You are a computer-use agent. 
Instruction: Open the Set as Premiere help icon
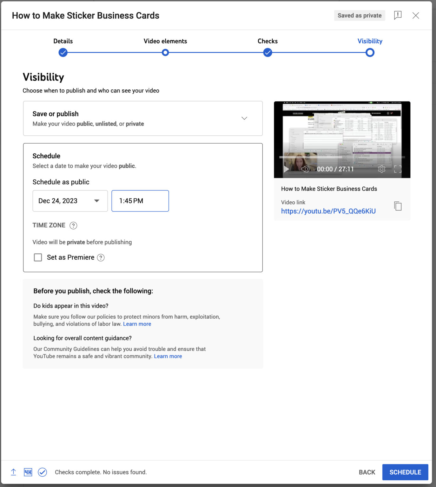[101, 257]
